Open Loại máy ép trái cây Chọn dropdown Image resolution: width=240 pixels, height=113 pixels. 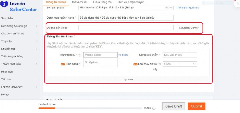(x=180, y=64)
